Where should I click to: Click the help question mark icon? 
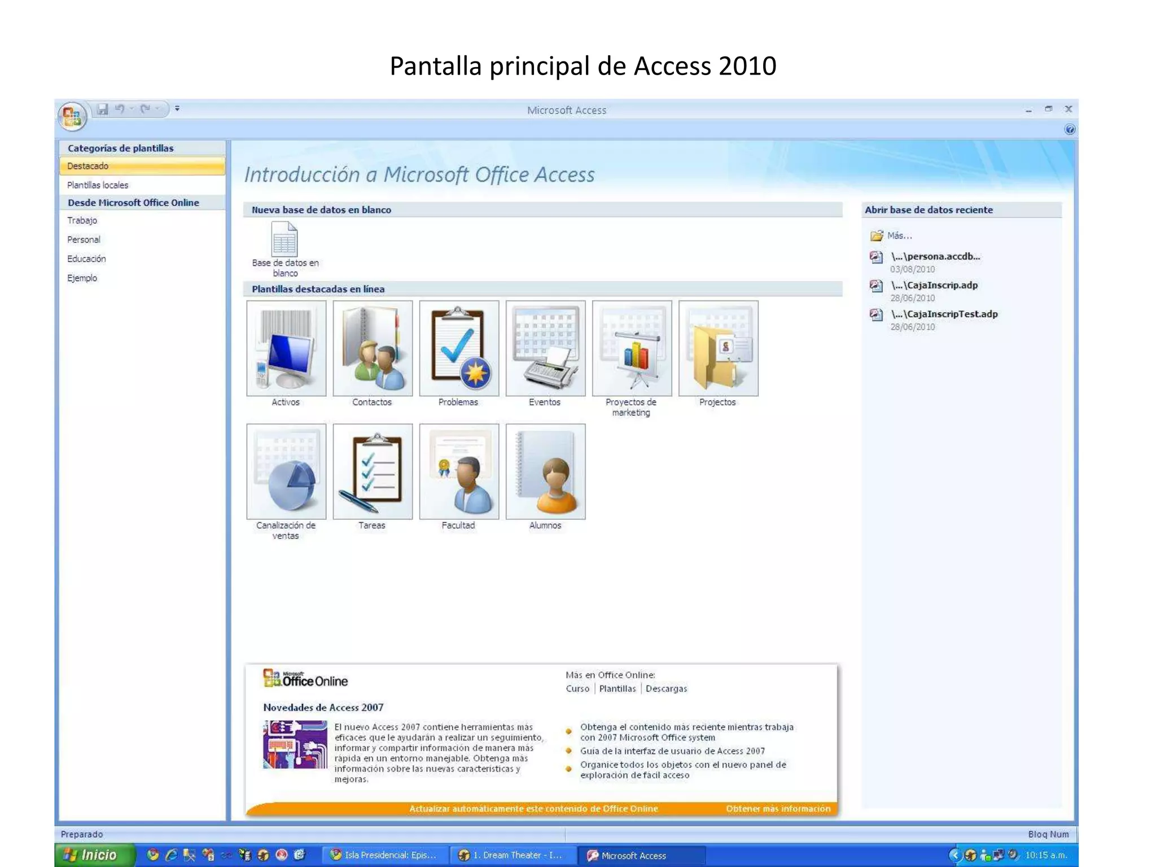pyautogui.click(x=1069, y=130)
